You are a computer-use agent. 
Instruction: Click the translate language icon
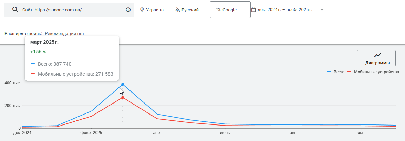click(x=177, y=10)
